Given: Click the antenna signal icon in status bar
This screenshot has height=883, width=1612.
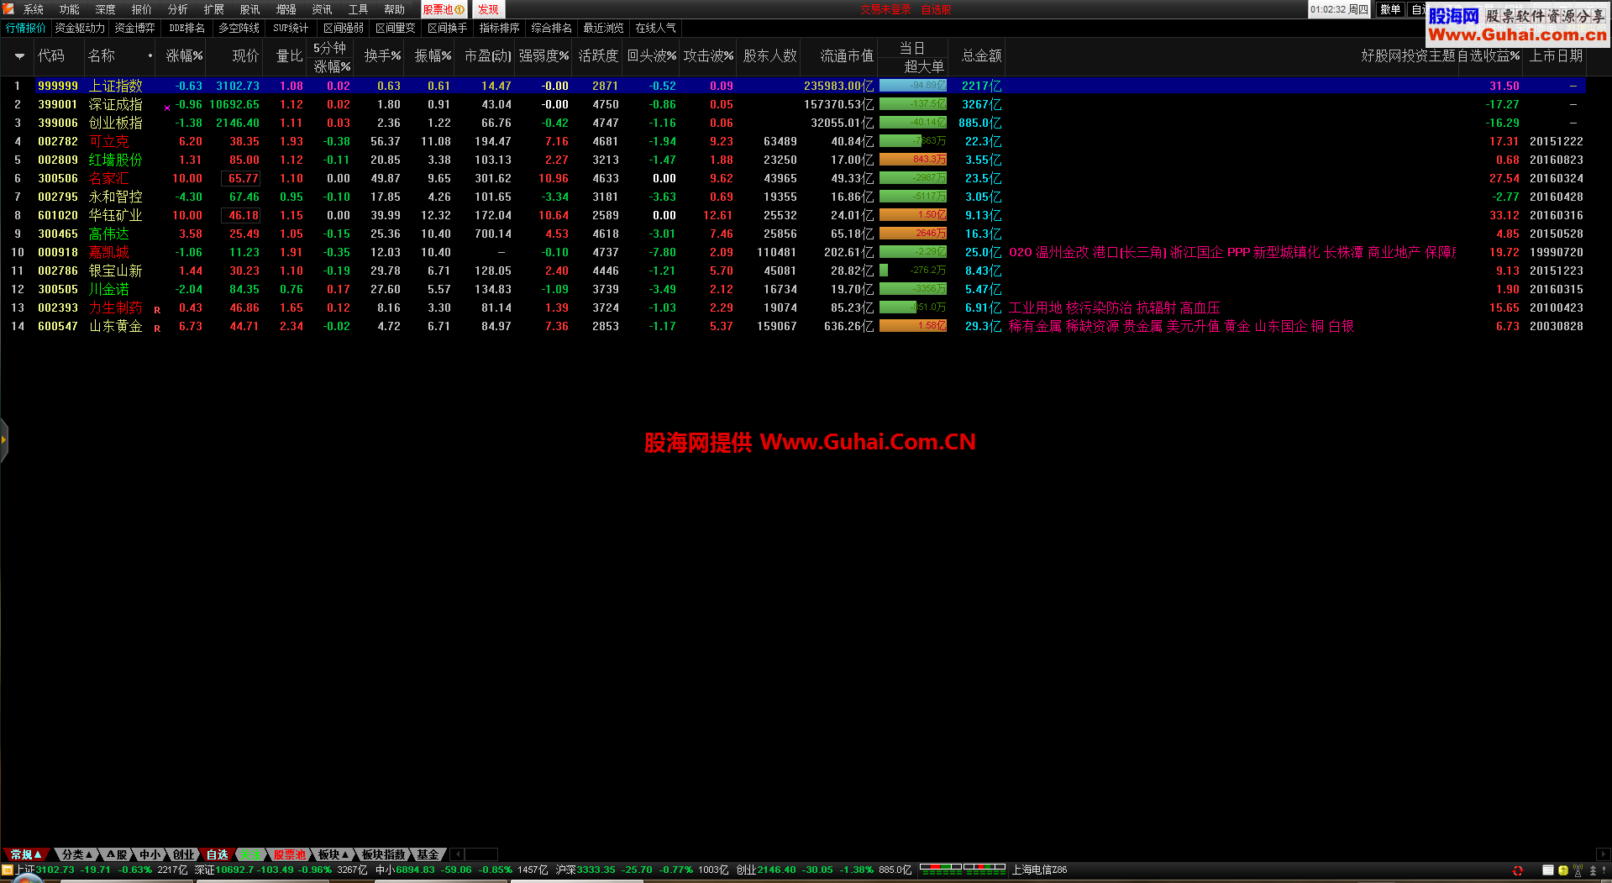Looking at the screenshot, I should pyautogui.click(x=1578, y=870).
